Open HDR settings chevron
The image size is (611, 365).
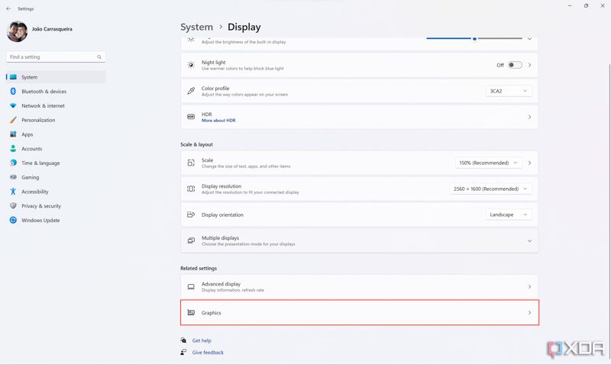coord(529,117)
